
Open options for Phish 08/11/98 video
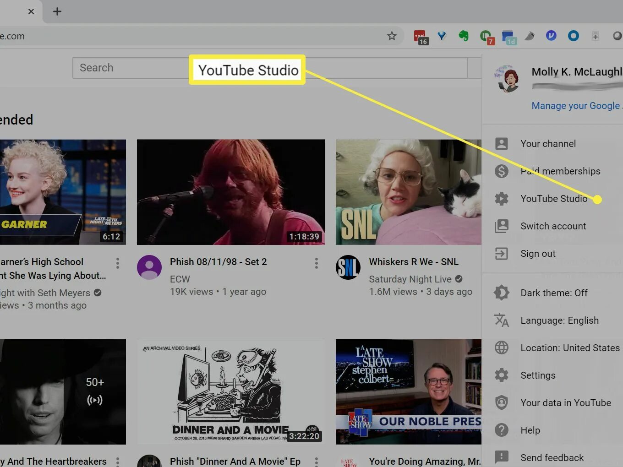coord(316,263)
